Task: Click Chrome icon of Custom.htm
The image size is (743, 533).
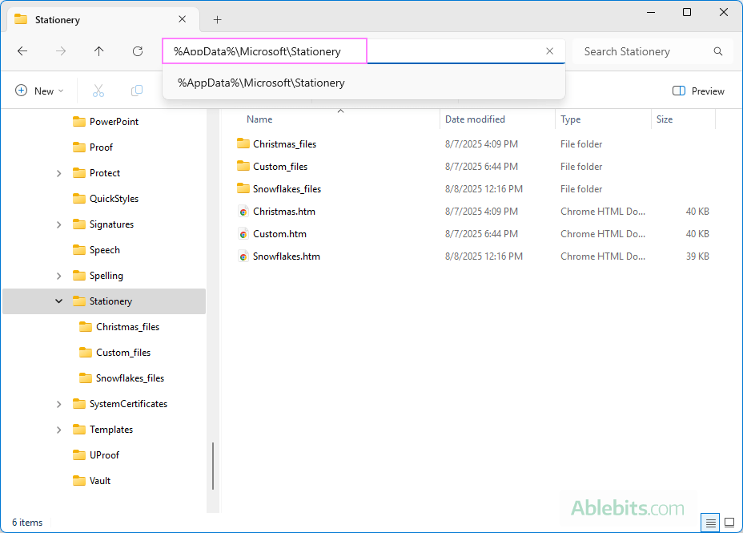Action: coord(243,234)
